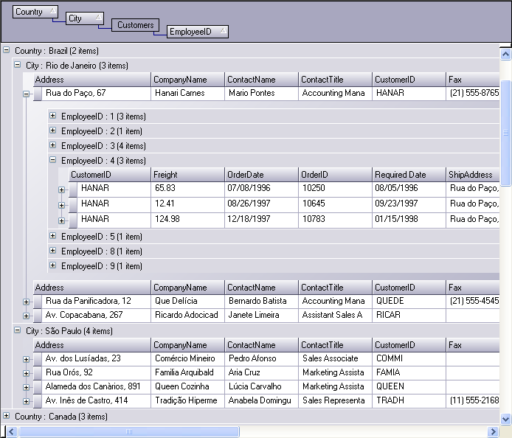Collapse the Rua do Paço, 67 row
Screen dimensions: 512x438
27,94
